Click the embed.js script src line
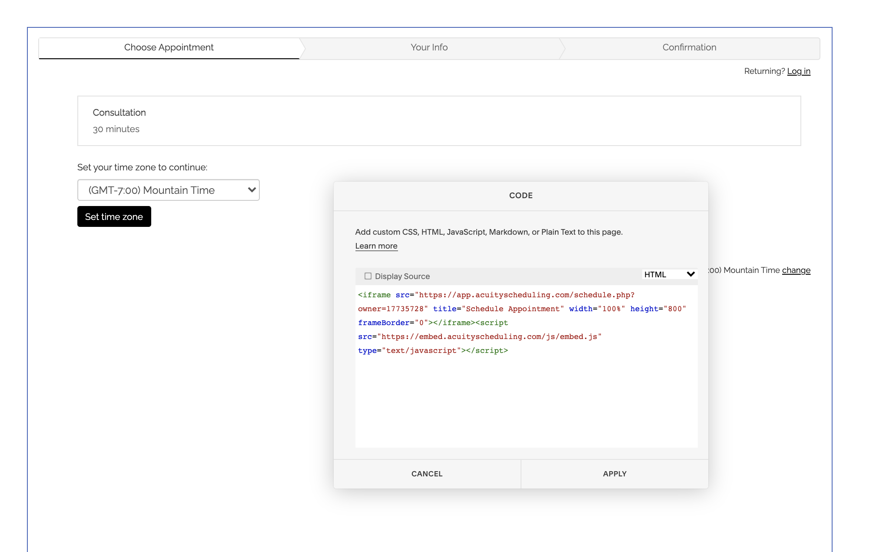The image size is (896, 552). point(480,336)
